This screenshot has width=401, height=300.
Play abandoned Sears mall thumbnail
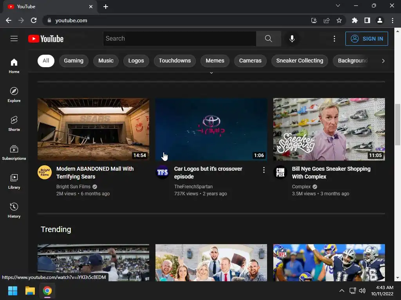pyautogui.click(x=93, y=129)
